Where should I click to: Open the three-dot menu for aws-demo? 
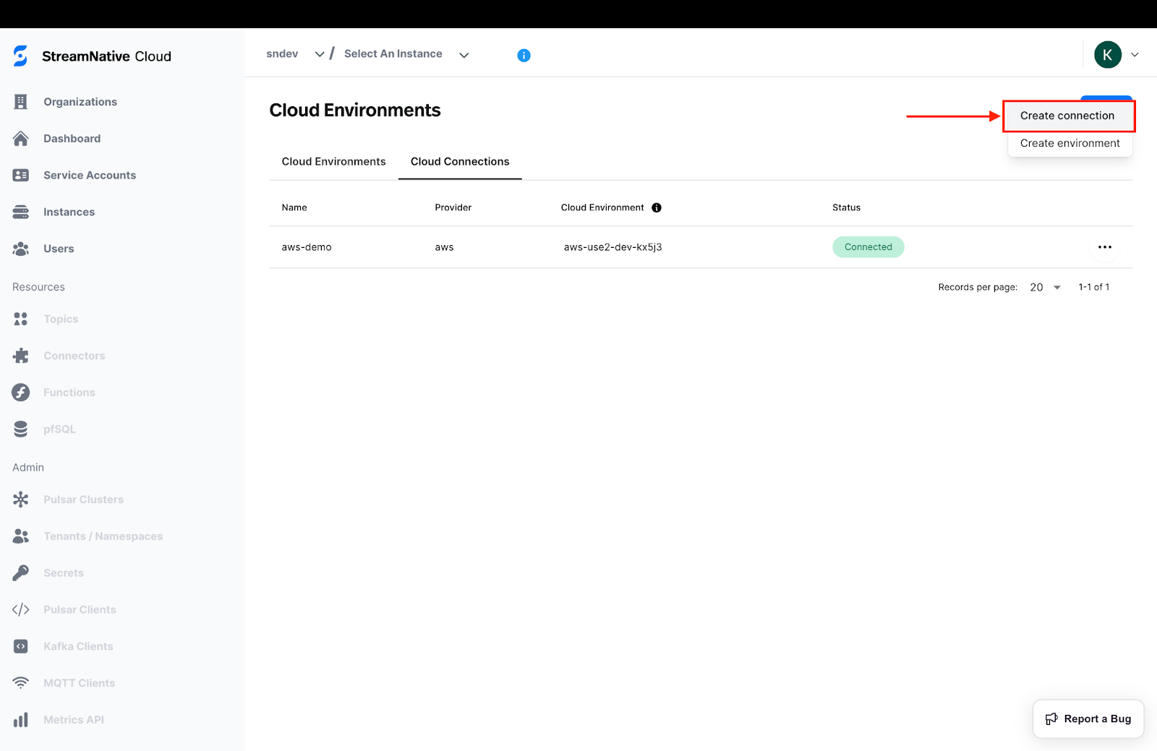click(x=1104, y=247)
